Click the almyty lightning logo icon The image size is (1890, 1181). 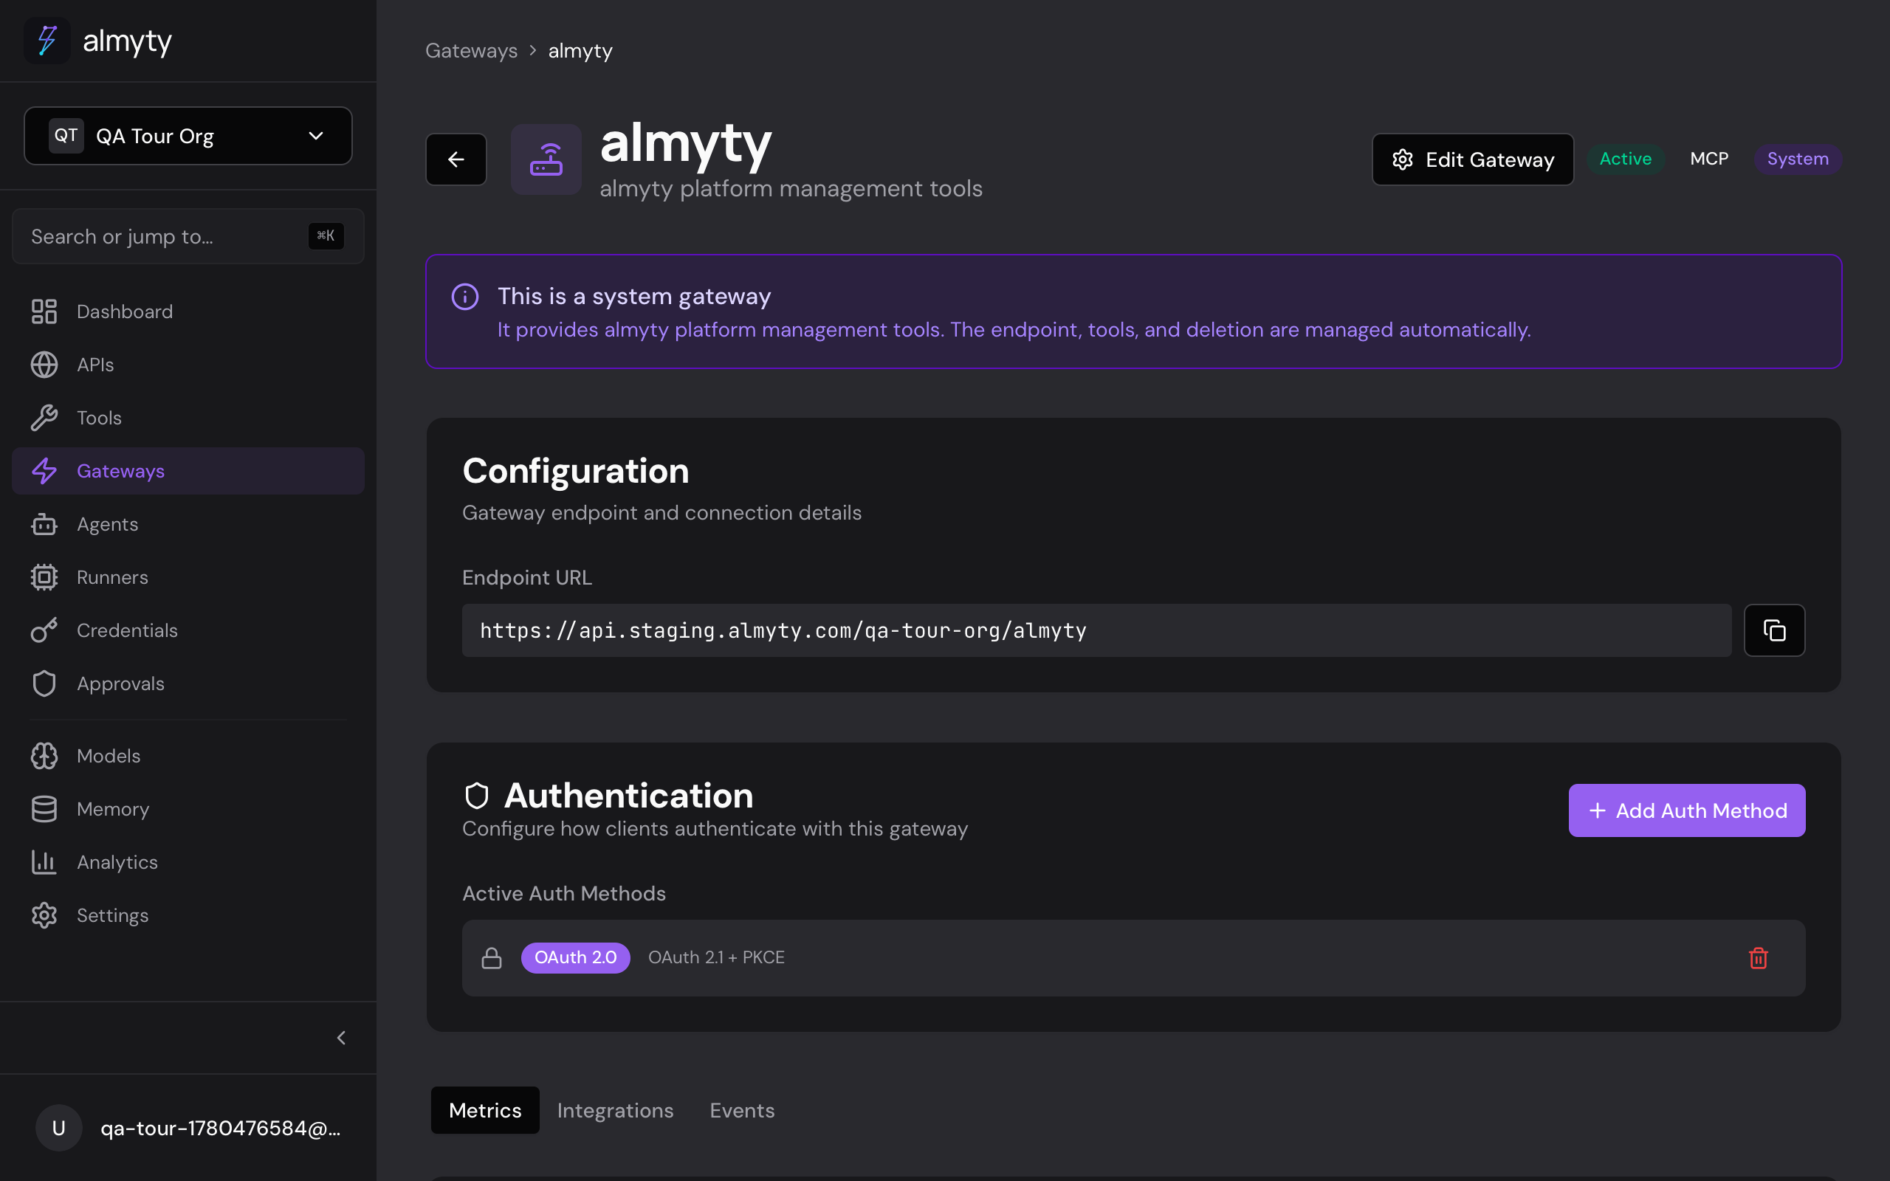[48, 41]
